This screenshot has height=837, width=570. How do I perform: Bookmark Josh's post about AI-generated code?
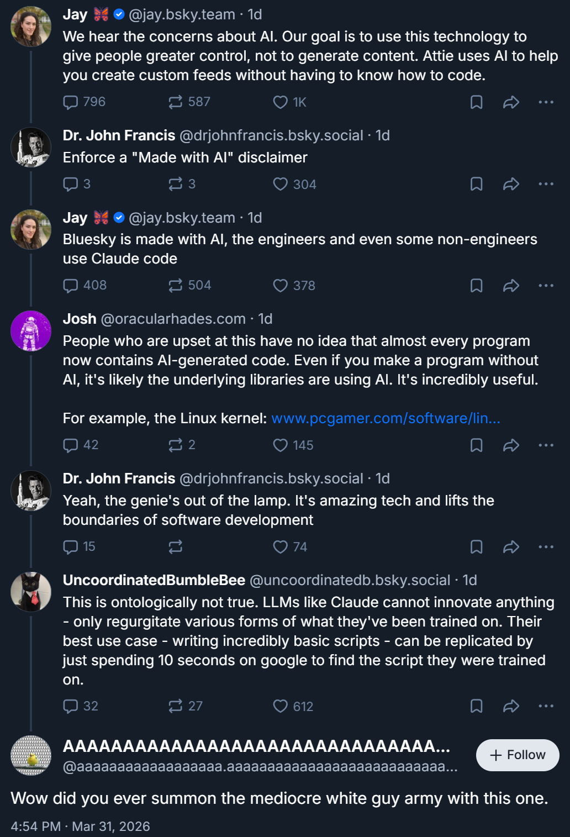(476, 445)
